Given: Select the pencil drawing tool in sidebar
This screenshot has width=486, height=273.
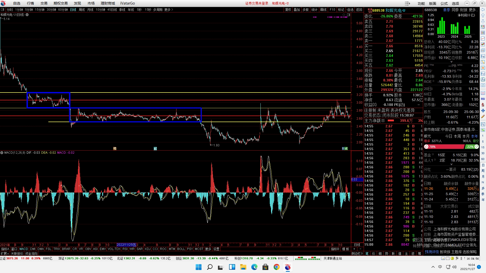Looking at the screenshot, I should [483, 116].
